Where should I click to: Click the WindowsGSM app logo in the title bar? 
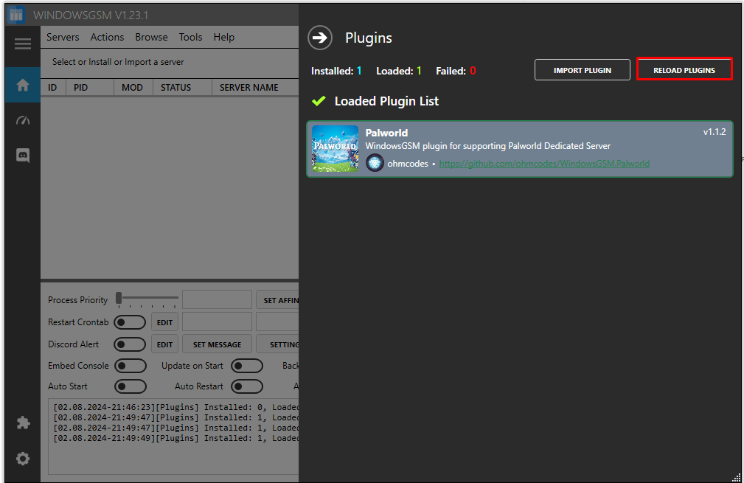point(16,15)
